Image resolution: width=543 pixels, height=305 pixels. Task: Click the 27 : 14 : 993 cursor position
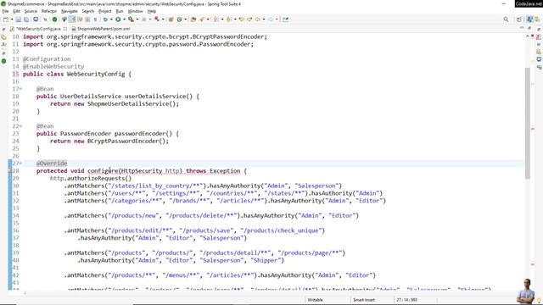[406, 300]
